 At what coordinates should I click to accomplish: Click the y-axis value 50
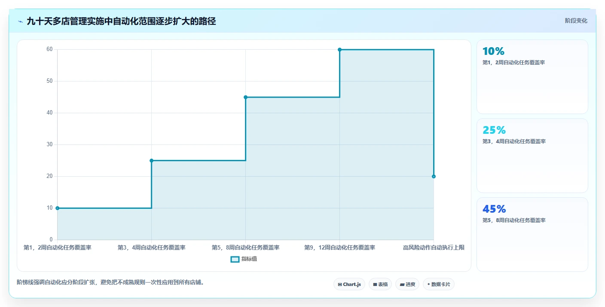[49, 81]
